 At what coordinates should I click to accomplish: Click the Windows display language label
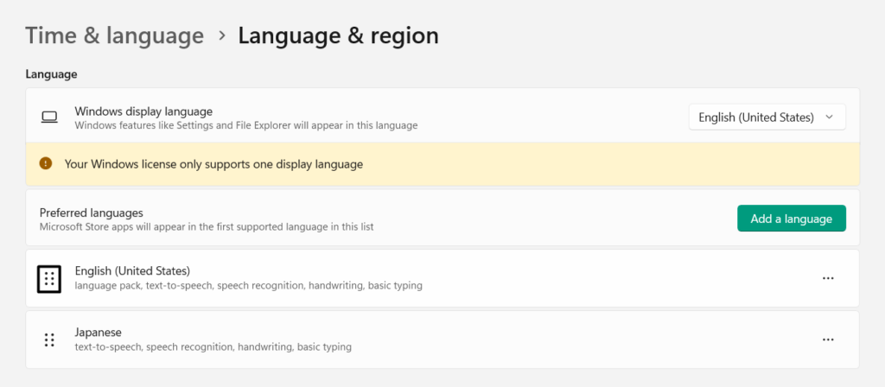coord(143,111)
